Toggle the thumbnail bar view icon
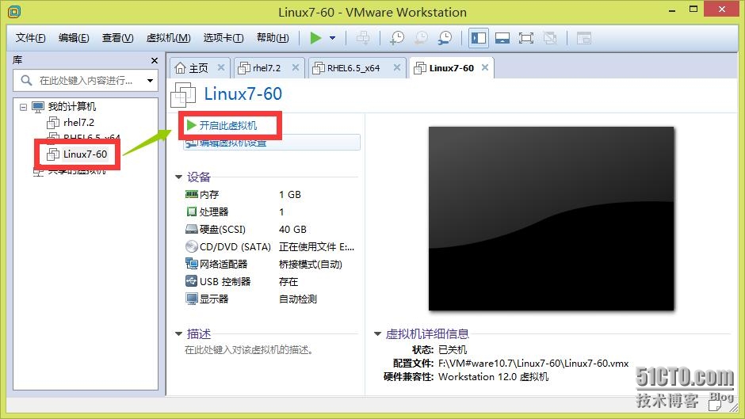Image resolution: width=745 pixels, height=419 pixels. [x=502, y=38]
